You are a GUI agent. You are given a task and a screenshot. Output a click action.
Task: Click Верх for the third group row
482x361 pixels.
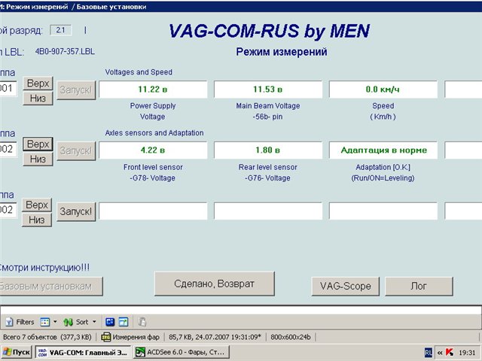(37, 205)
